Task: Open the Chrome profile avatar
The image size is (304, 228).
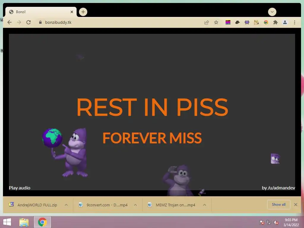Action: coord(285,23)
